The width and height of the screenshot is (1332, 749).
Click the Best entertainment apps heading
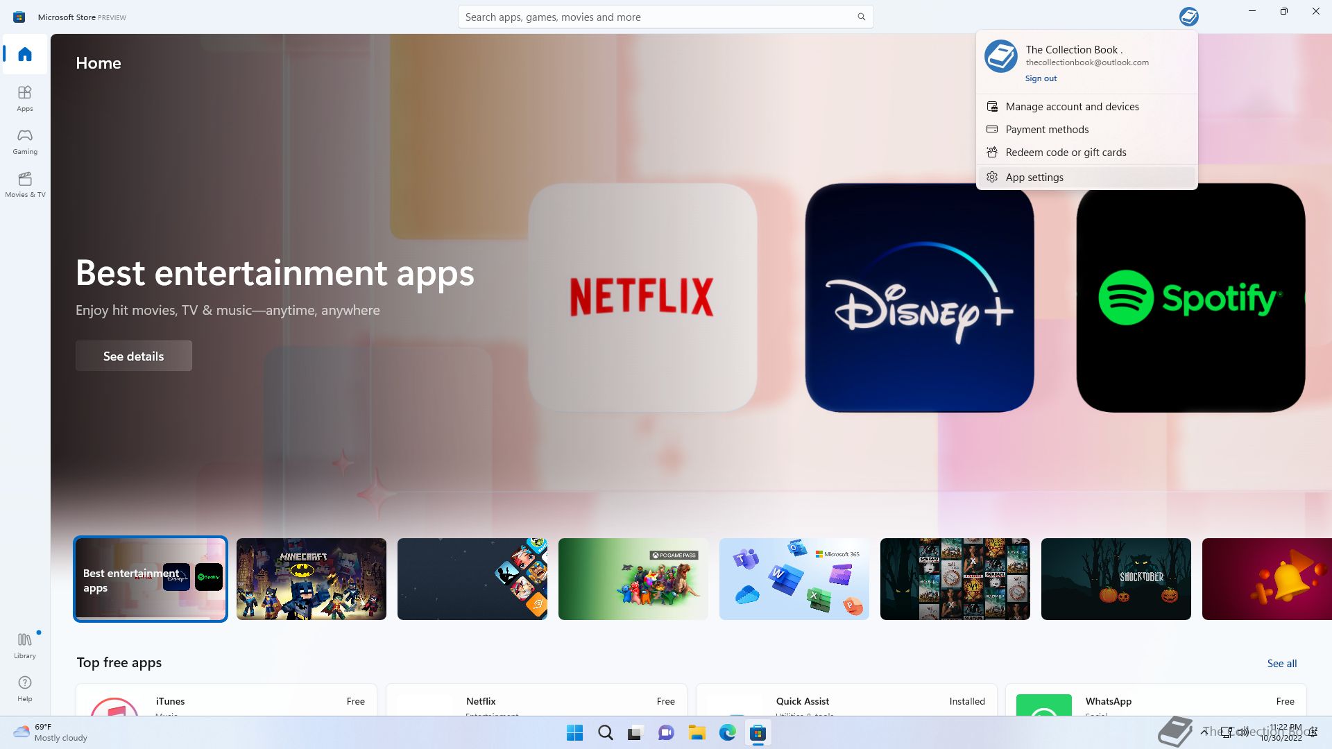click(x=275, y=273)
